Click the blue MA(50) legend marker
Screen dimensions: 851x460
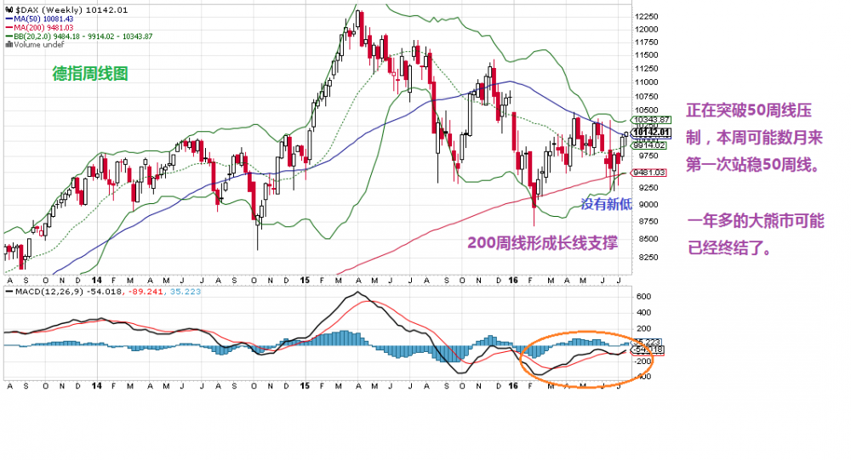pos(8,18)
